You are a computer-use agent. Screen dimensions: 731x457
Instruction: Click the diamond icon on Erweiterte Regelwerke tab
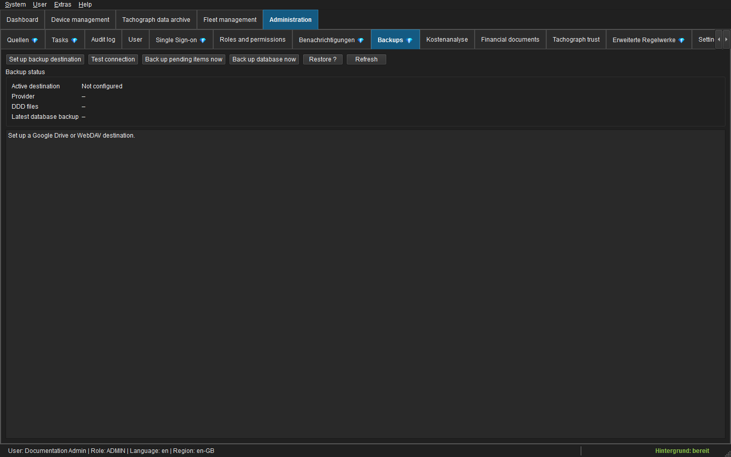(x=682, y=40)
